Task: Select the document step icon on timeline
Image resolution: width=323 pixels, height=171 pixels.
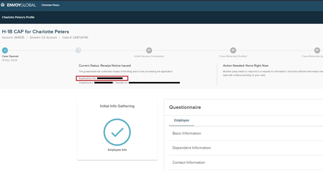Action: (78, 50)
